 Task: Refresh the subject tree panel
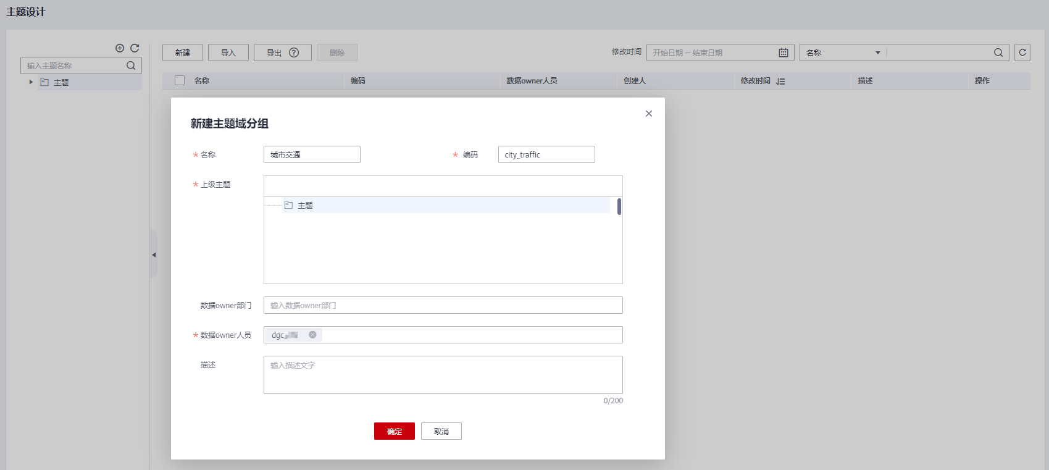click(x=135, y=48)
